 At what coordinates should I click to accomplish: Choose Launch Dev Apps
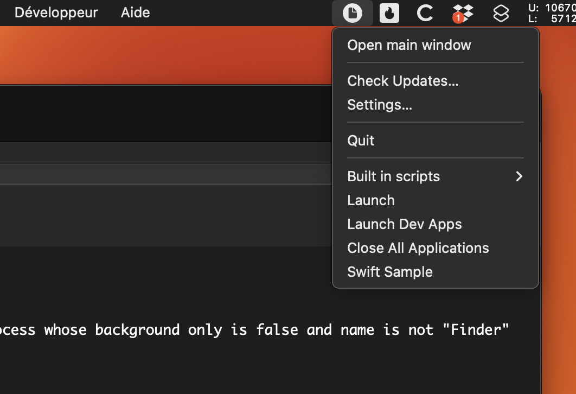point(405,224)
